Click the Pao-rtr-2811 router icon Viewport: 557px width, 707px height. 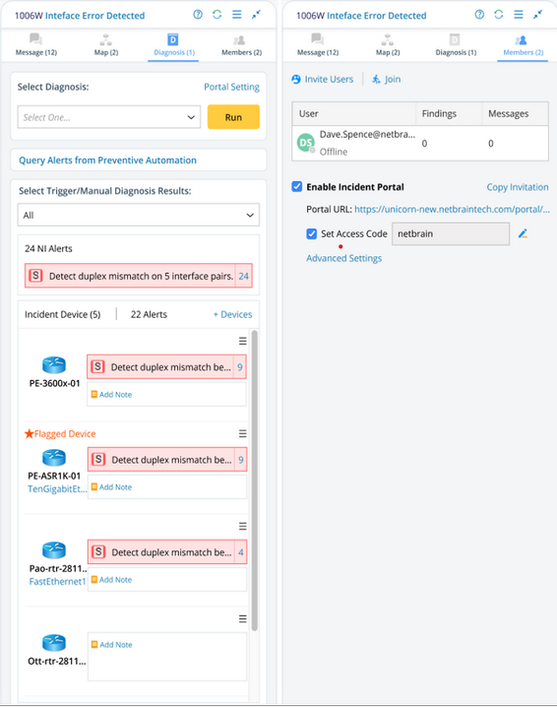pos(54,550)
